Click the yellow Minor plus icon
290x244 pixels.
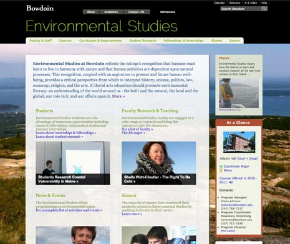pos(221,170)
